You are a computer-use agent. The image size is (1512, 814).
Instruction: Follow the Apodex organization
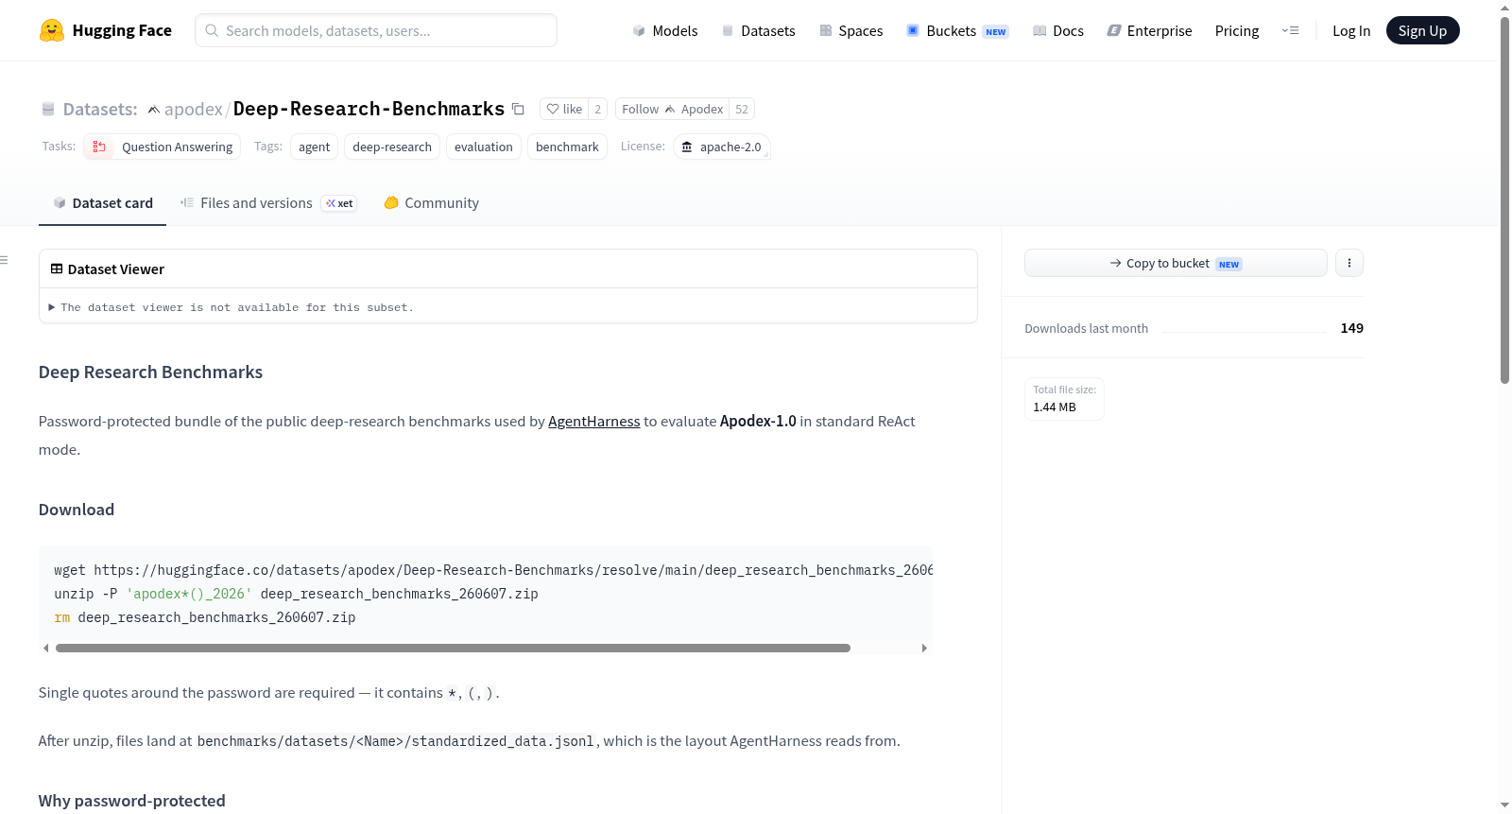(x=672, y=109)
